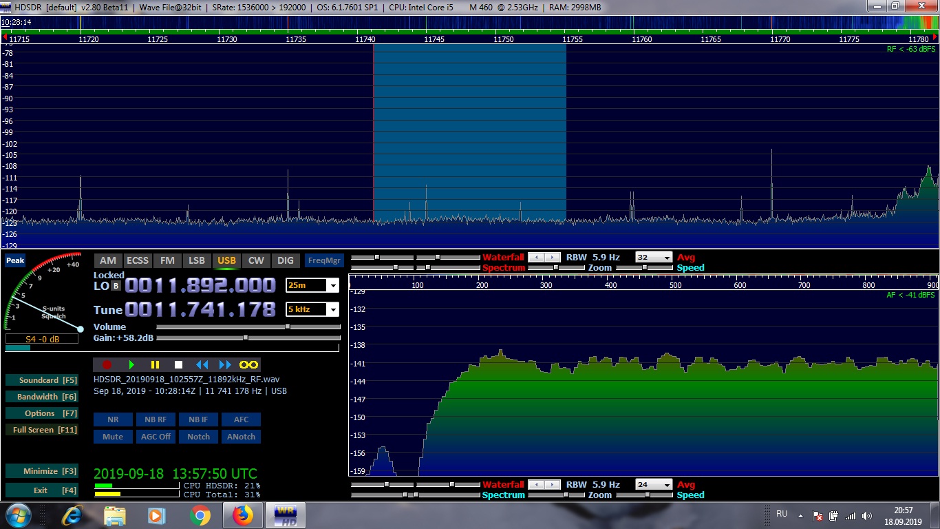Select ECSS demodulation mode
Image resolution: width=940 pixels, height=529 pixels.
[x=138, y=260]
